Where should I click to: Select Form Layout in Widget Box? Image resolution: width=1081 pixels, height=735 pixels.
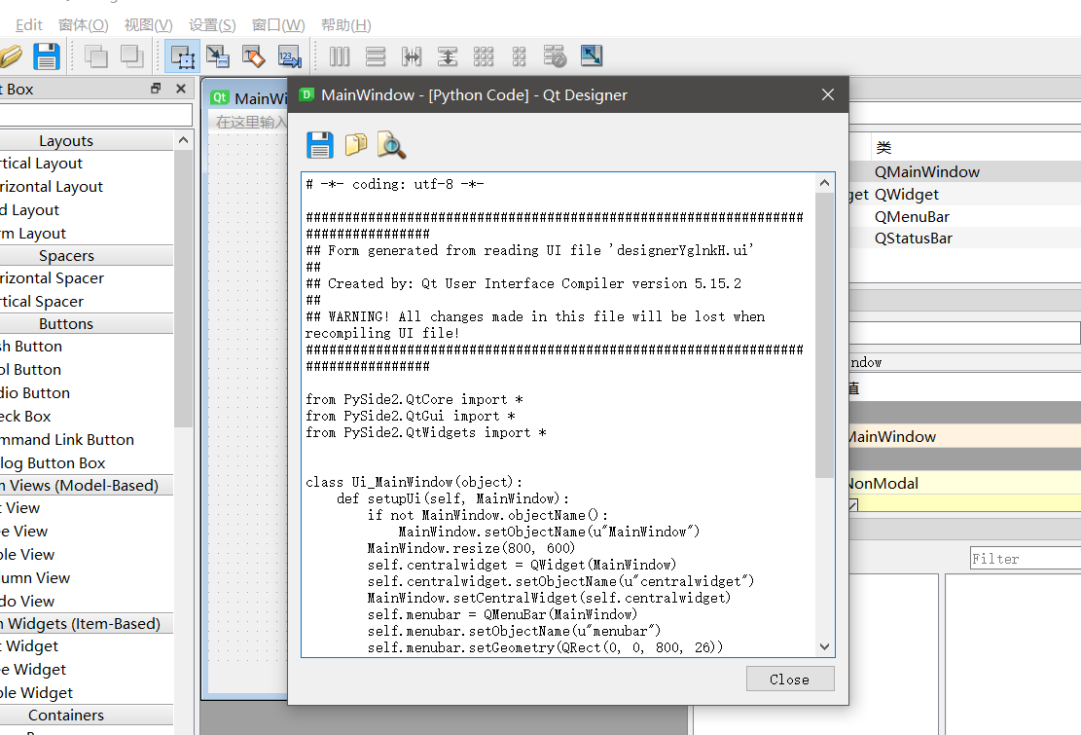click(x=87, y=234)
